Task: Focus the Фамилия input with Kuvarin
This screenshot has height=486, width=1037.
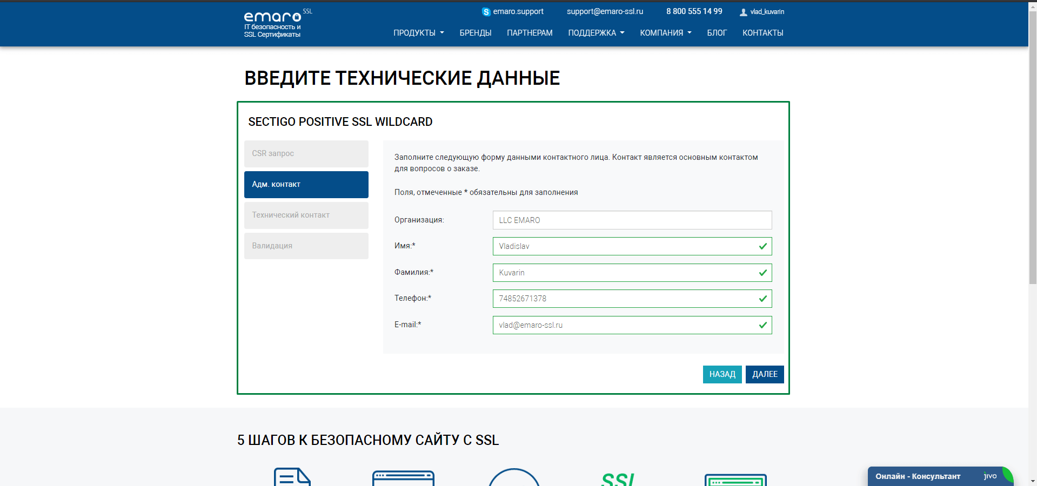Action: (632, 273)
